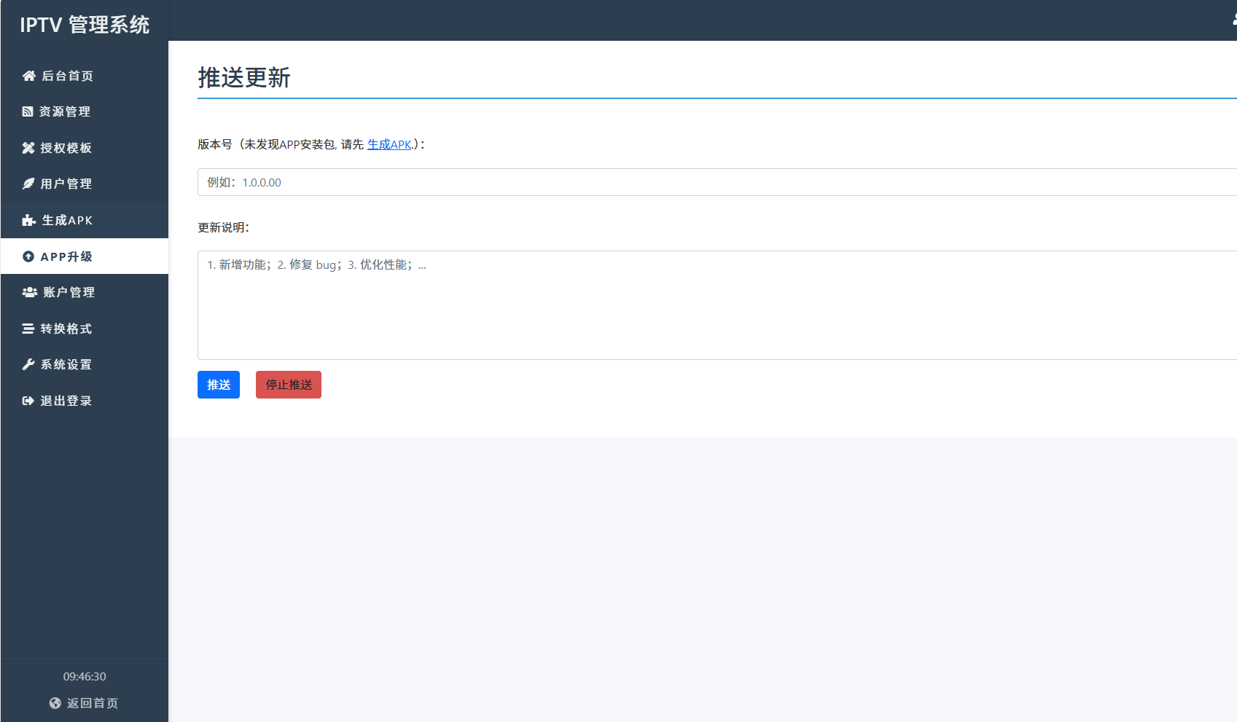
Task: Click the users icon beside 账户管理
Action: coord(28,291)
